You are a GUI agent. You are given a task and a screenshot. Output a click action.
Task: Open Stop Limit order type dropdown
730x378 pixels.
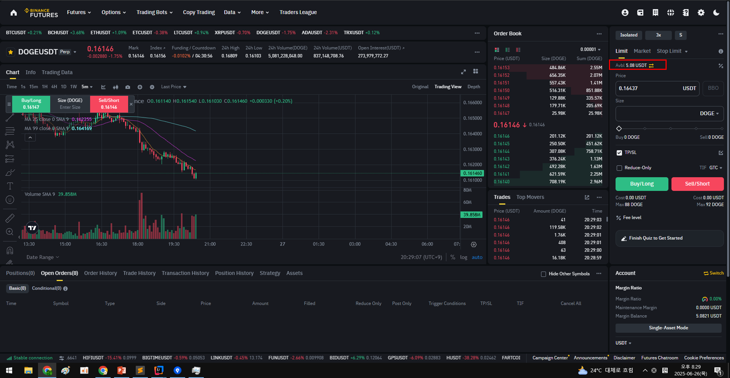(672, 51)
